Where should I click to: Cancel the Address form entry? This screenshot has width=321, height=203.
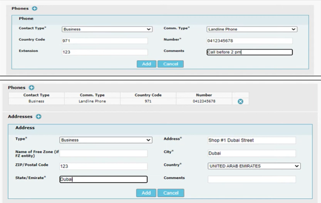tap(171, 193)
